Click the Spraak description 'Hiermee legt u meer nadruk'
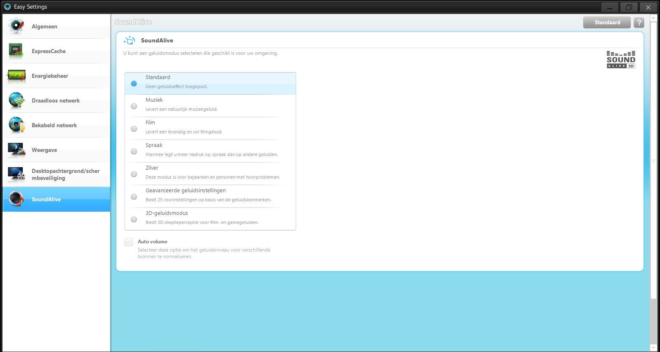 212,154
